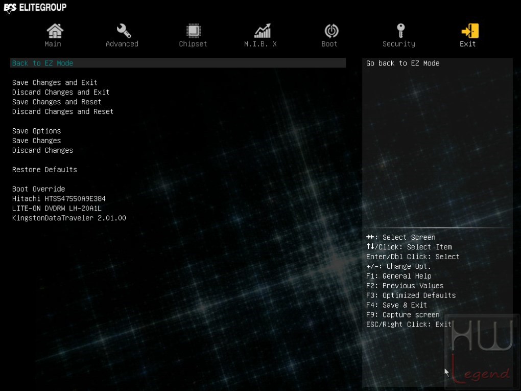Select the Chipset chip icon
Image resolution: width=521 pixels, height=391 pixels.
tap(193, 31)
